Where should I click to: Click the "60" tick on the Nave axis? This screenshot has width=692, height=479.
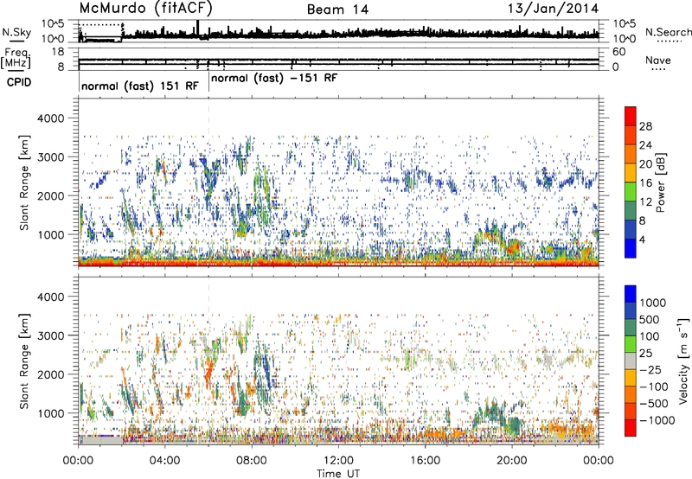point(619,52)
